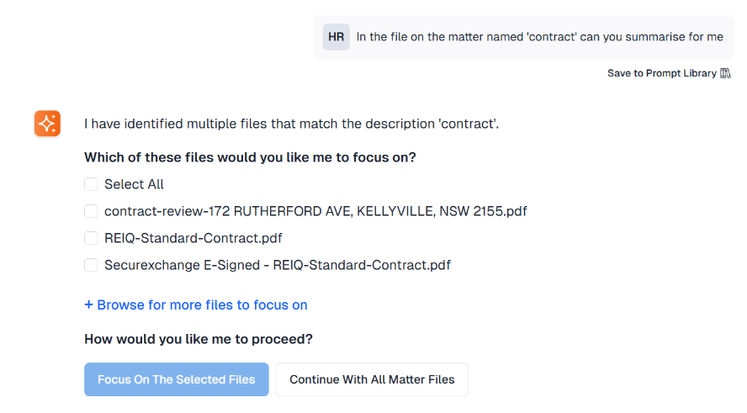This screenshot has height=413, width=747.
Task: Enable the REIQ-Standard-Contract.pdf checkbox
Action: 91,238
